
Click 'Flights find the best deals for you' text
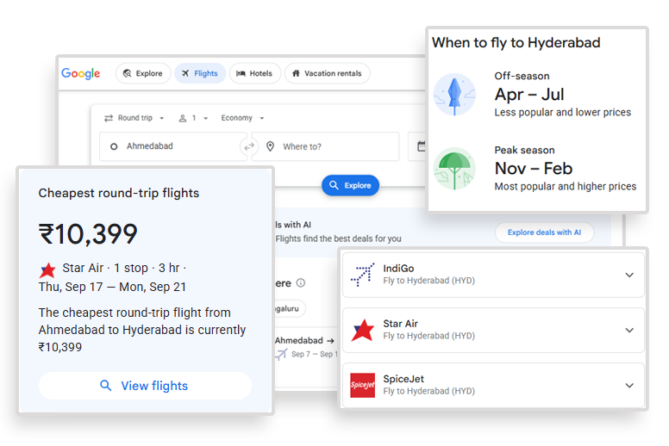pyautogui.click(x=338, y=239)
